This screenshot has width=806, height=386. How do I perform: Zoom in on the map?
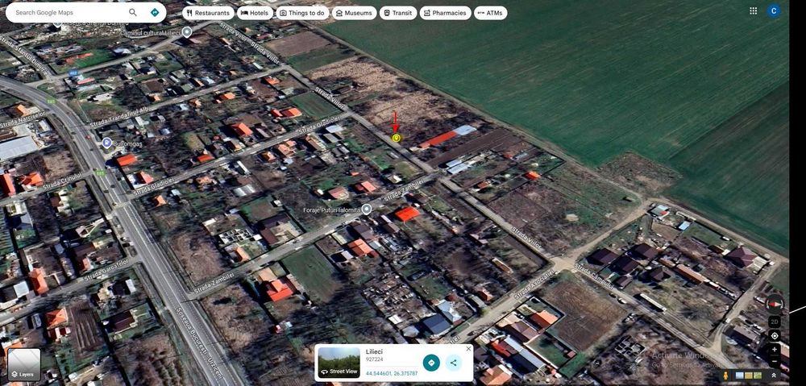click(775, 350)
